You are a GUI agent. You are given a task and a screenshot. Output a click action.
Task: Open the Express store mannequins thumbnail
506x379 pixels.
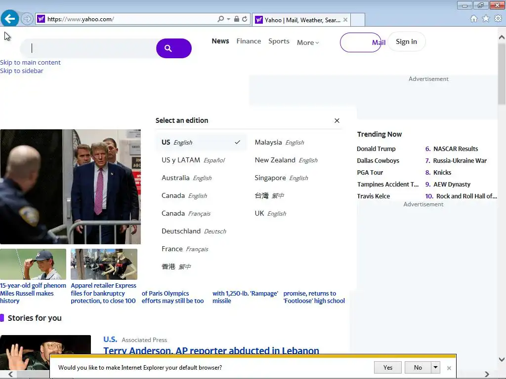pyautogui.click(x=104, y=265)
